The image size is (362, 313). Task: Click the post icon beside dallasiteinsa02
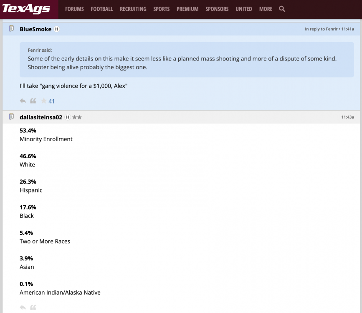[x=11, y=117]
